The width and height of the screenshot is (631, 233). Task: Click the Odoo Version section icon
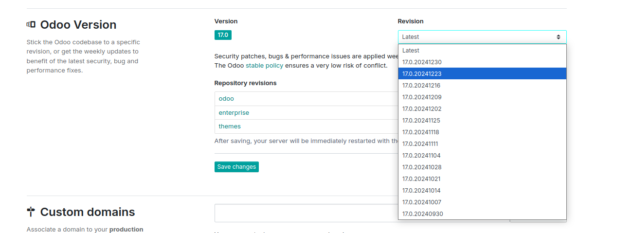tap(31, 24)
